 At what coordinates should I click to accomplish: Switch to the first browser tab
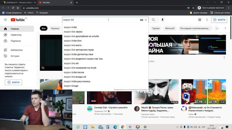click(19, 3)
